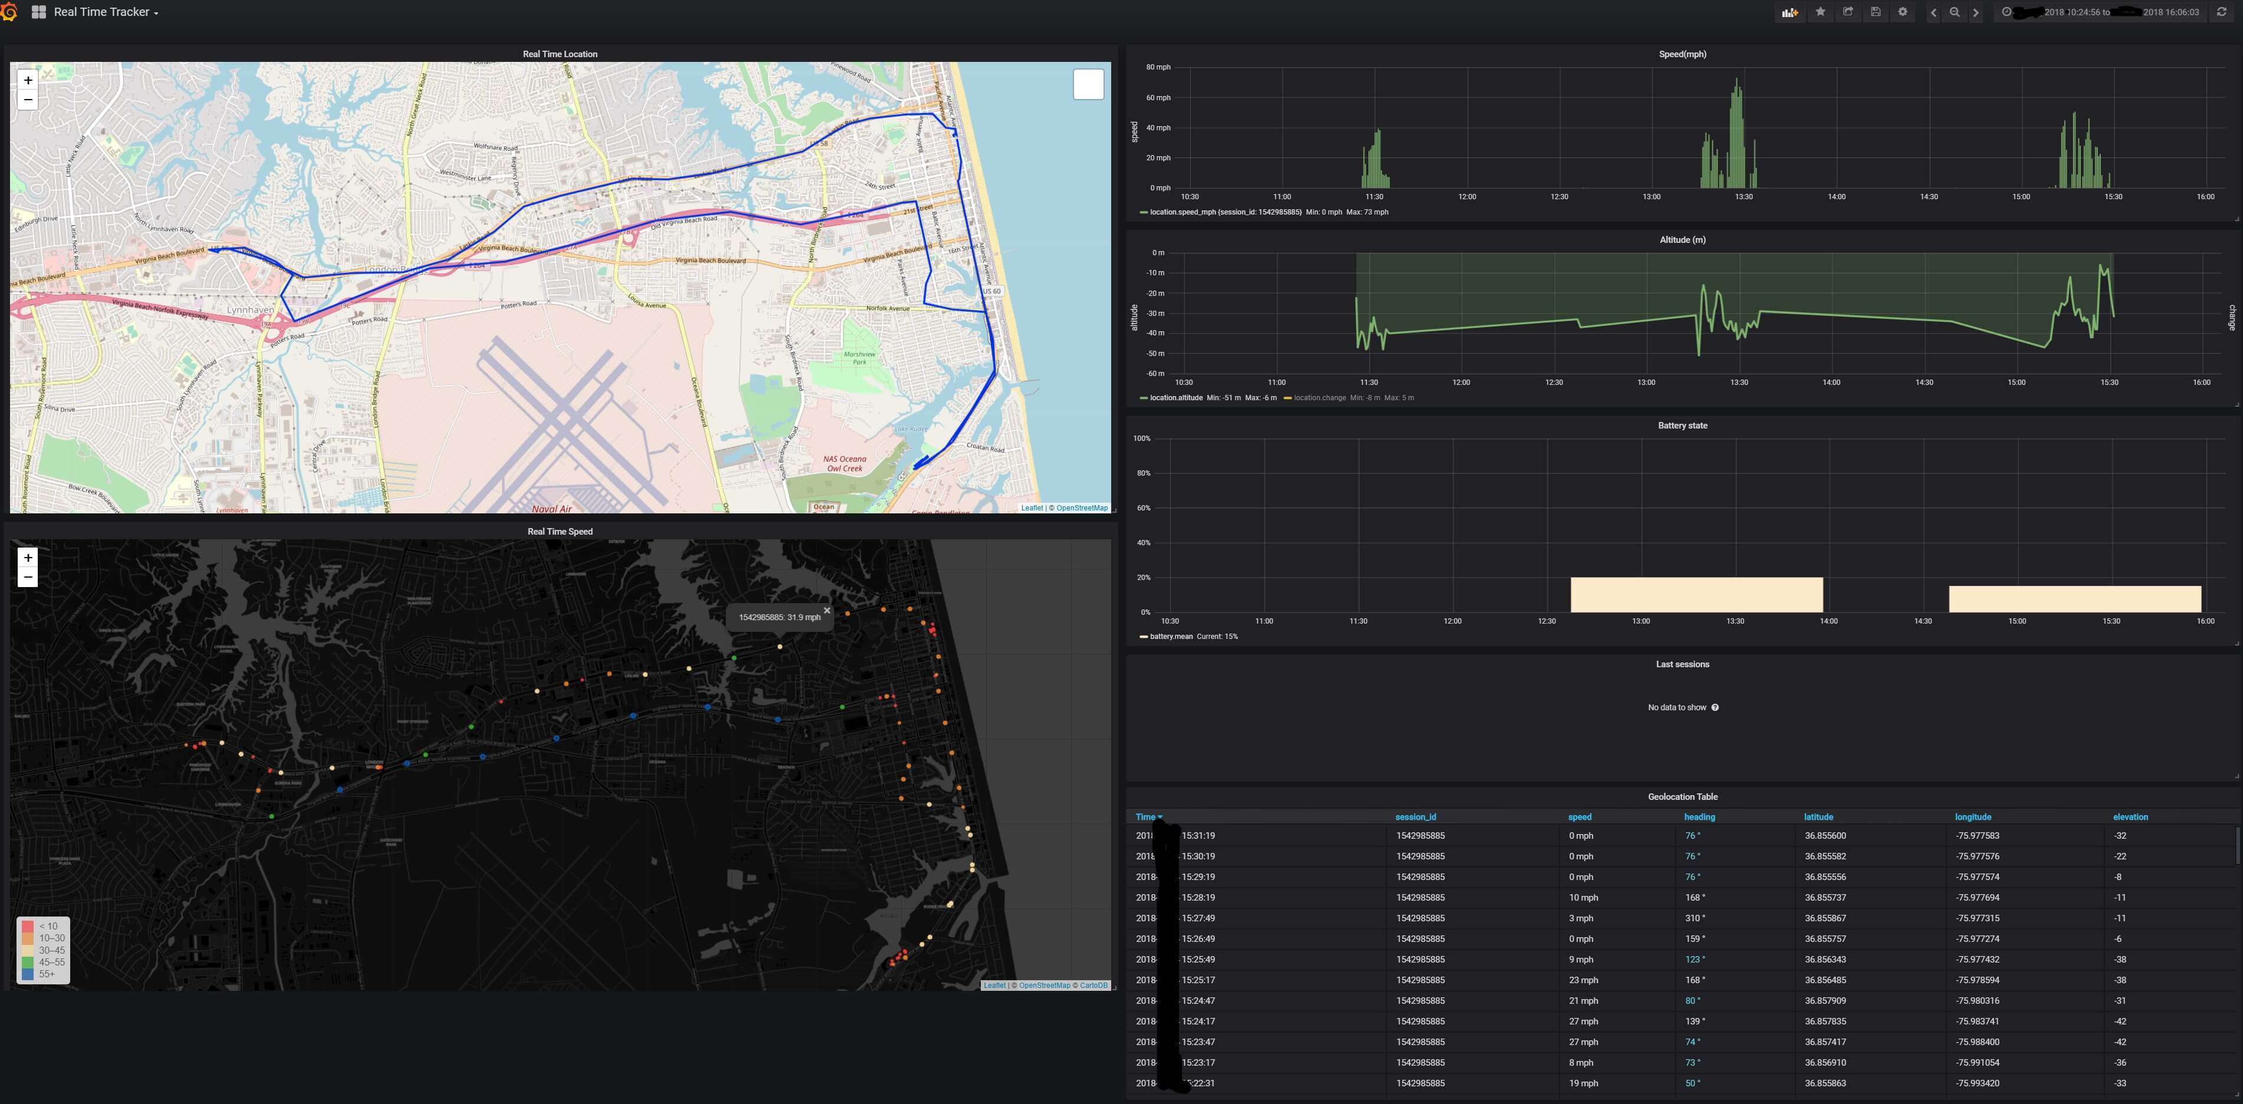Open the Share dashboard icon
This screenshot has width=2243, height=1104.
pyautogui.click(x=1848, y=12)
